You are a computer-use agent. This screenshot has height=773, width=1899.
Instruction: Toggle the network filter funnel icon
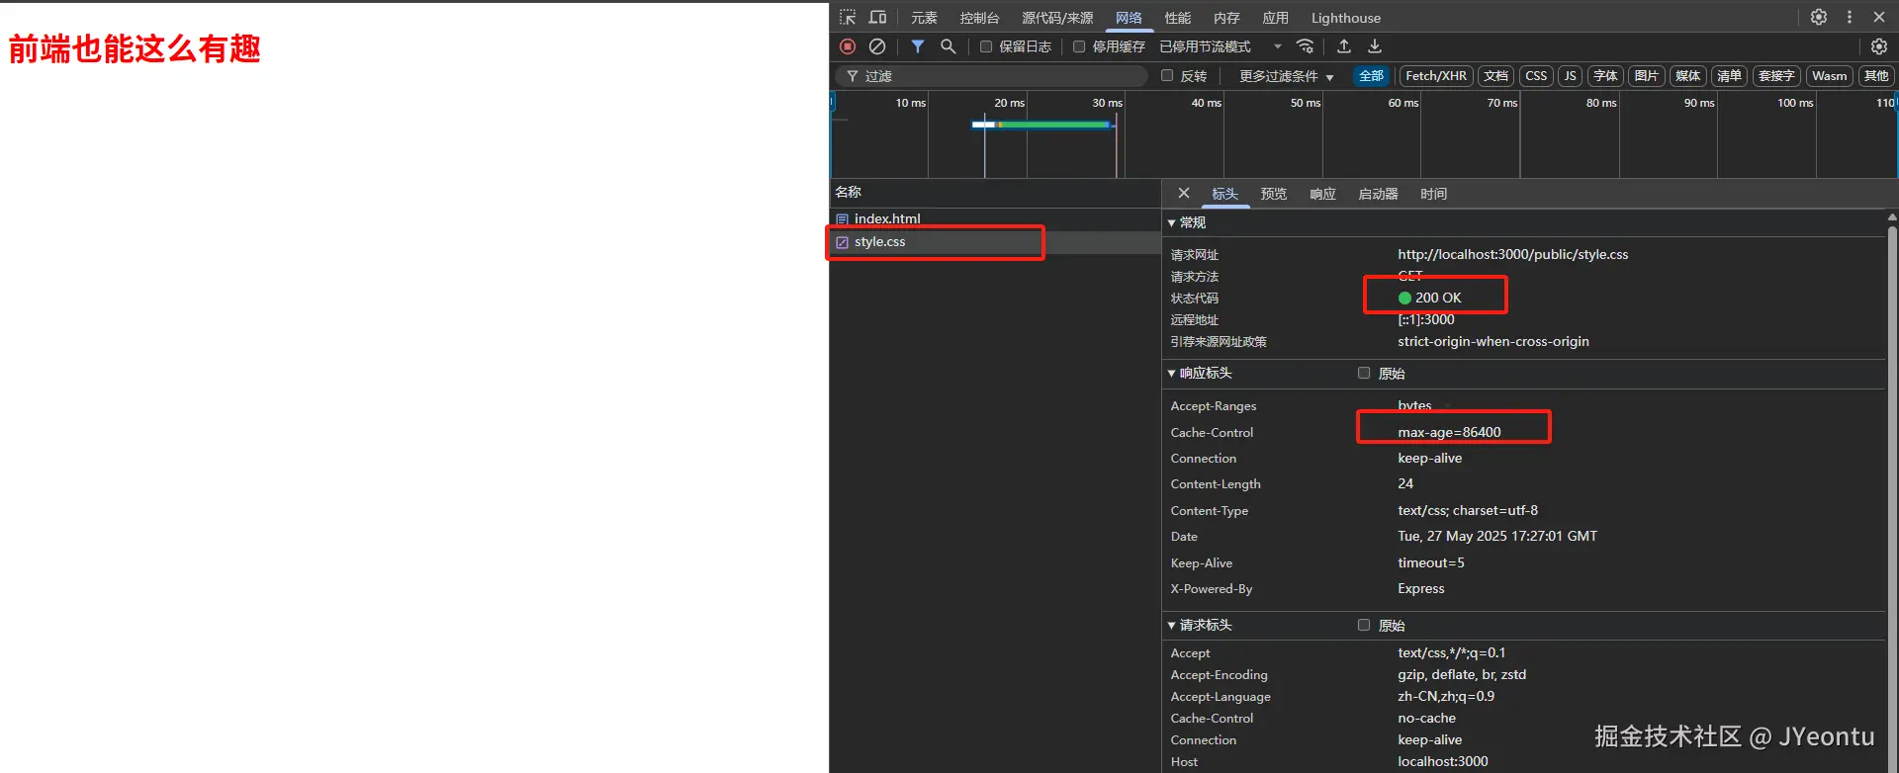tap(918, 46)
